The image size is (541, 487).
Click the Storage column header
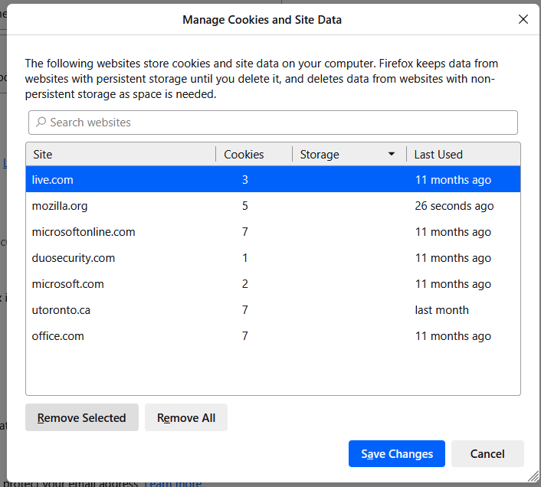(x=337, y=155)
